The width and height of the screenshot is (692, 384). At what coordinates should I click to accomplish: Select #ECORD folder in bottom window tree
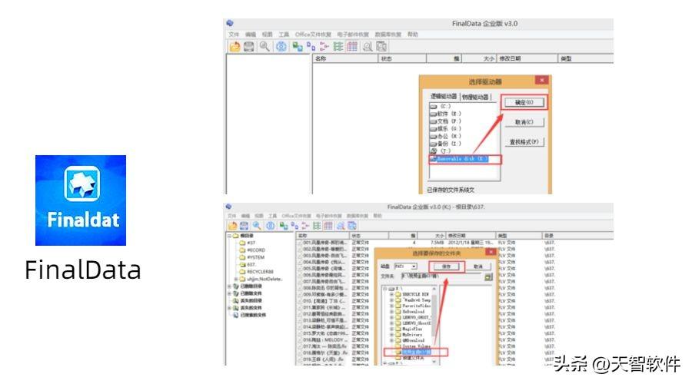252,250
